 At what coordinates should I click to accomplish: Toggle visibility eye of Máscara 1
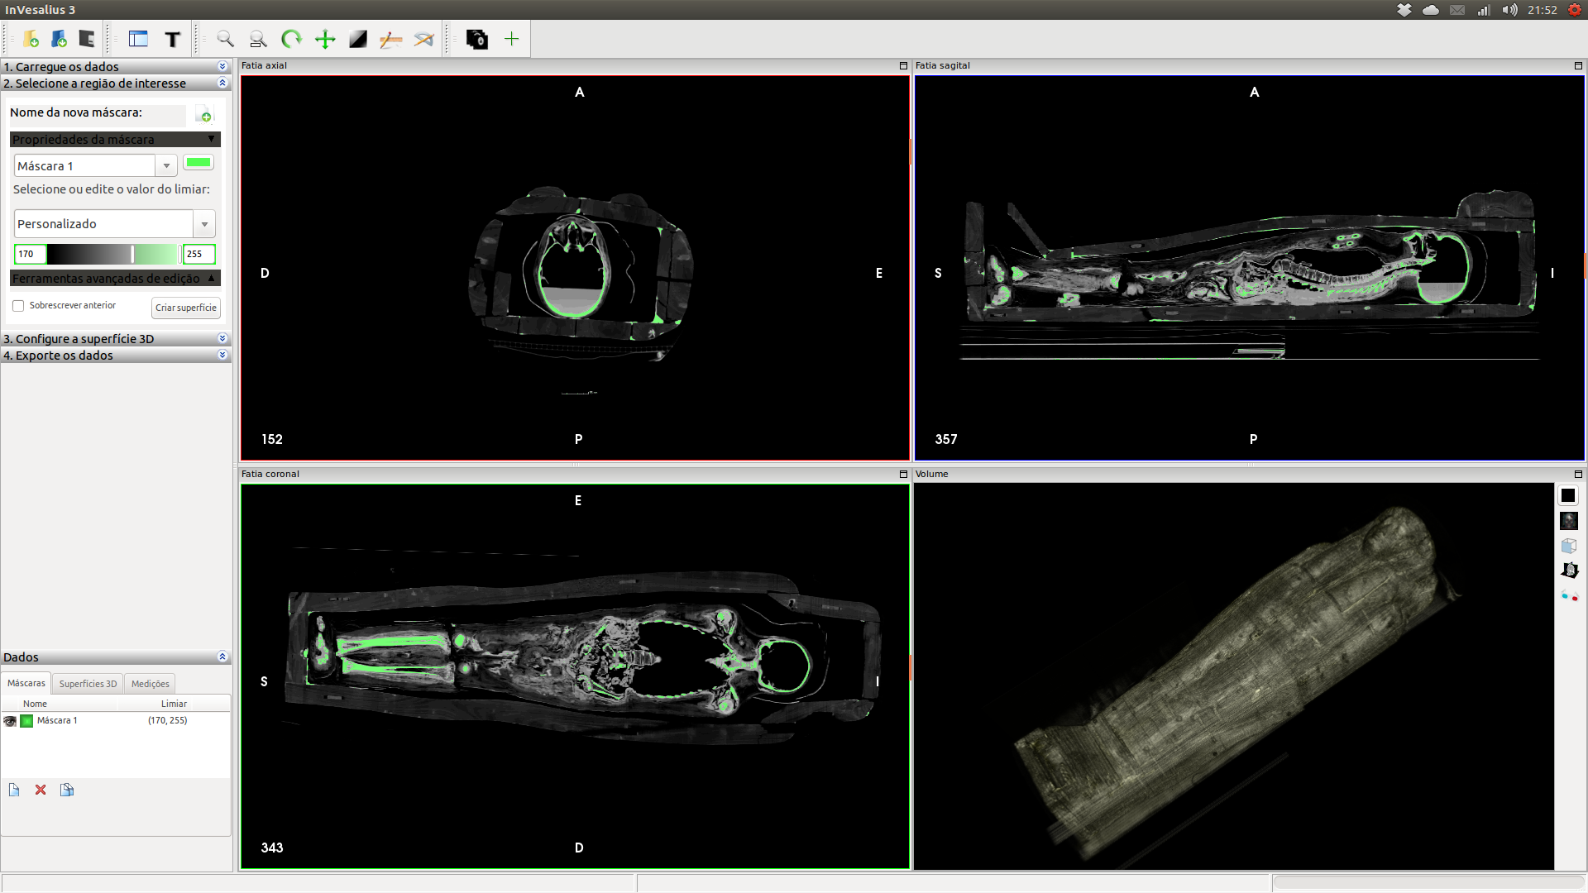[10, 721]
